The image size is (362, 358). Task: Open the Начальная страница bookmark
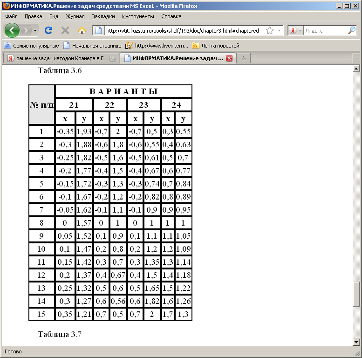(92, 46)
